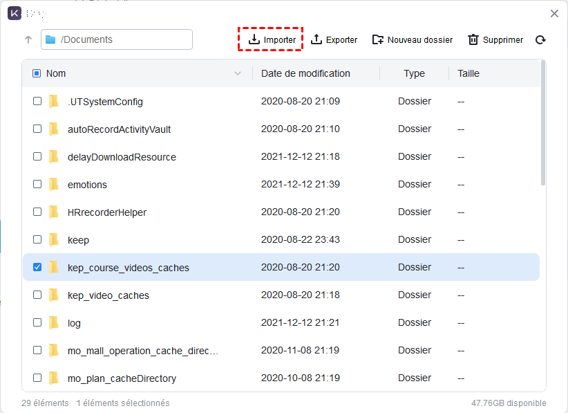The width and height of the screenshot is (568, 413).
Task: Click the Supprimer button
Action: 495,39
